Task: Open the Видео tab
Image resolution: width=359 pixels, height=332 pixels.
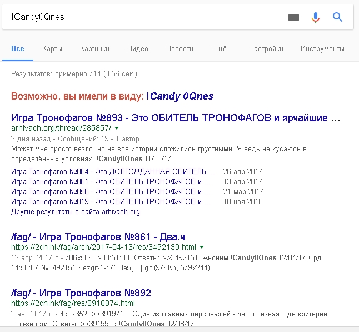Action: [138, 49]
